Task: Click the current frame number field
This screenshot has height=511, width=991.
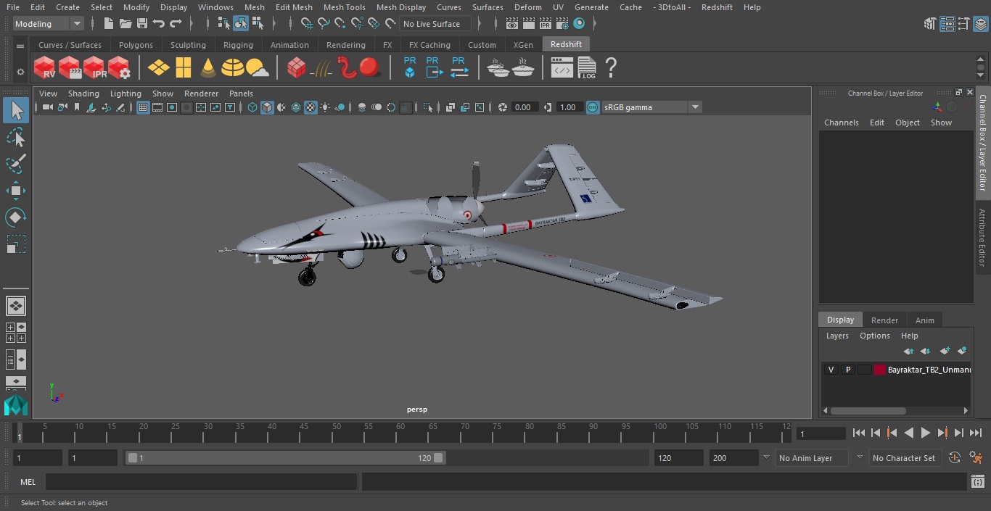Action: point(821,433)
